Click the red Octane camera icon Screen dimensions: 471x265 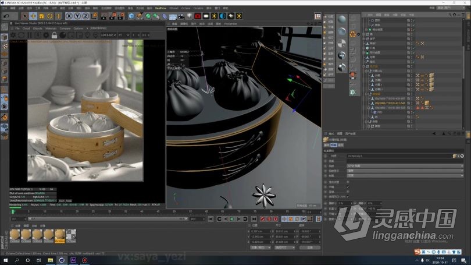pos(198,16)
